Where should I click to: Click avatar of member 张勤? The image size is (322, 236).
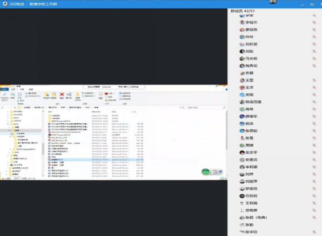242,225
